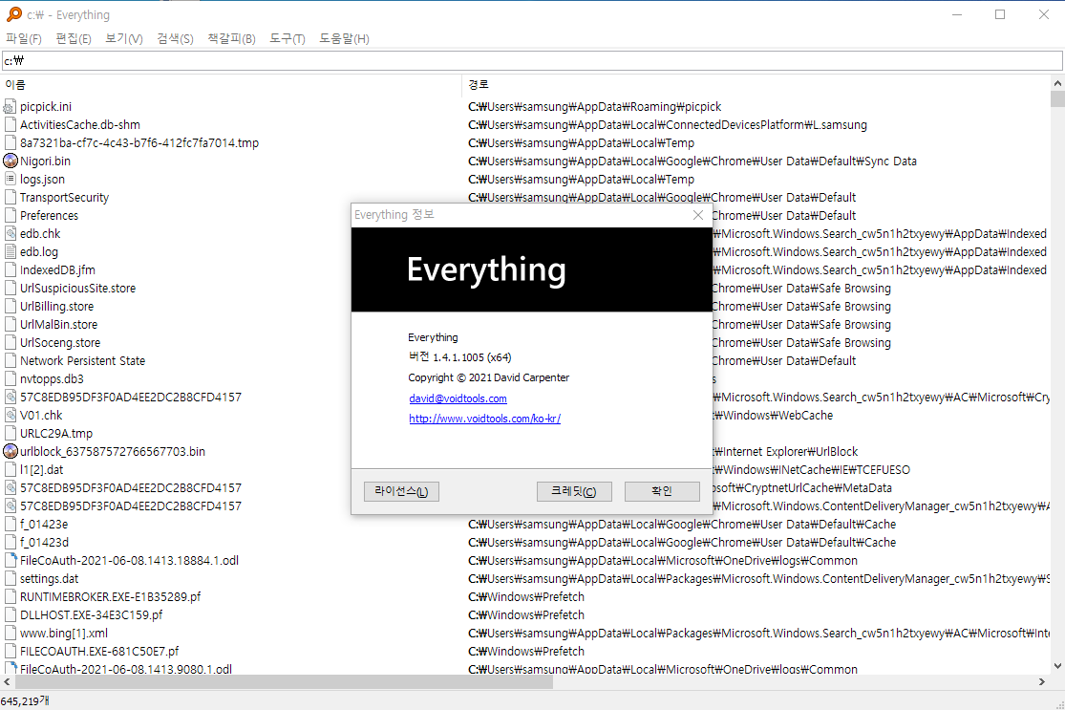Select the l1[2].dat file name
Image resolution: width=1065 pixels, height=710 pixels.
coord(41,469)
